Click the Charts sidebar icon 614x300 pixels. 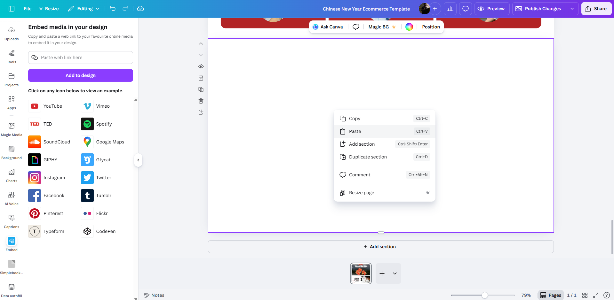pyautogui.click(x=12, y=175)
